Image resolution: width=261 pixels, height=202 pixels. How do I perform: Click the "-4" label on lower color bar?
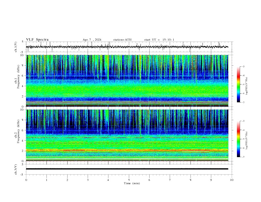pyautogui.click(x=243, y=130)
